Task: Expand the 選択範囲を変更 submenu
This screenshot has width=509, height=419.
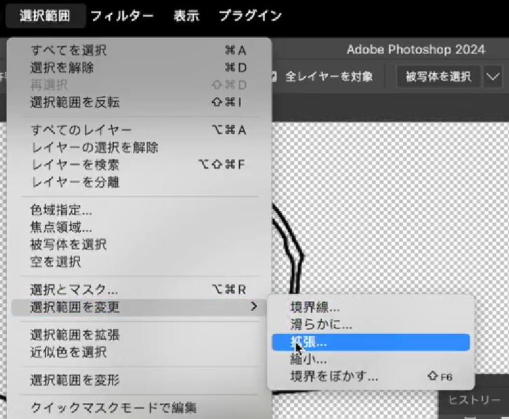Action: (140, 307)
